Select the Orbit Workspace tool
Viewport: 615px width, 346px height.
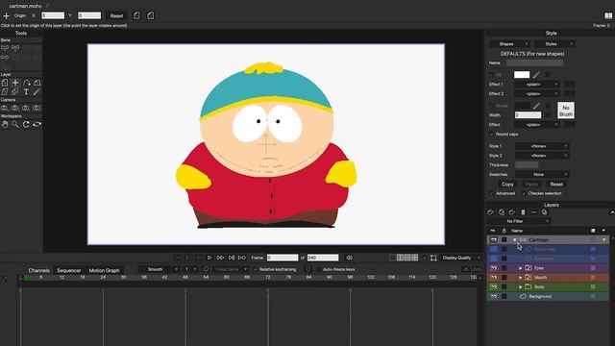tap(37, 124)
